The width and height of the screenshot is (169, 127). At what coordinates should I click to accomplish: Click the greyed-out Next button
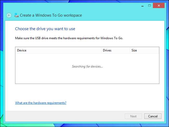pyautogui.click(x=133, y=116)
